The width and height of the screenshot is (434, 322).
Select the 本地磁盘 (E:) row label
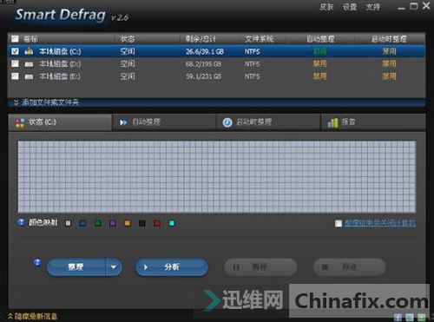(x=60, y=76)
